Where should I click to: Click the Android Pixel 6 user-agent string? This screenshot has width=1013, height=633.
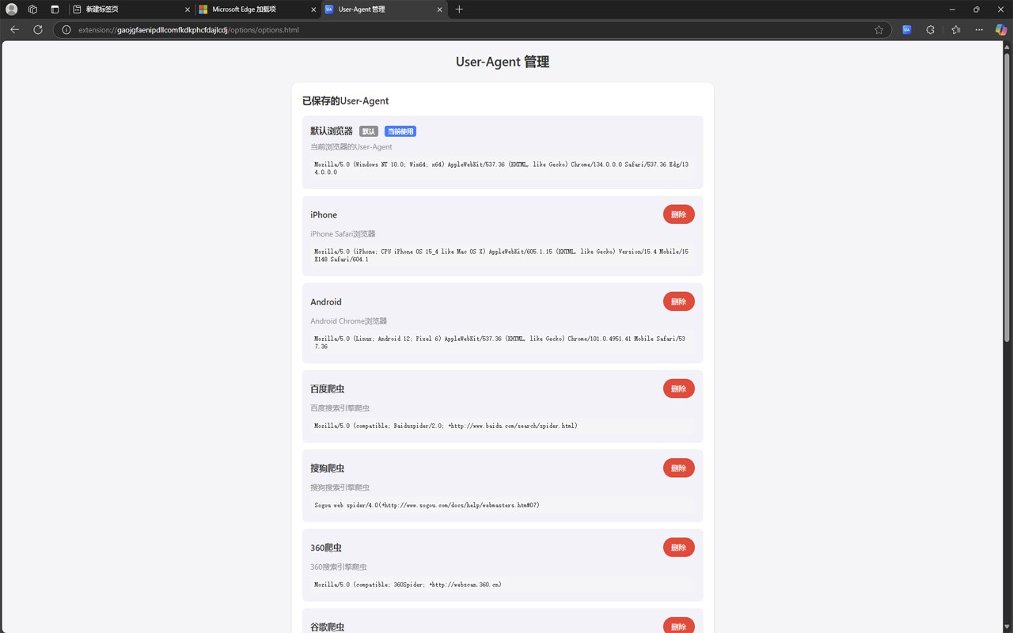tap(502, 342)
